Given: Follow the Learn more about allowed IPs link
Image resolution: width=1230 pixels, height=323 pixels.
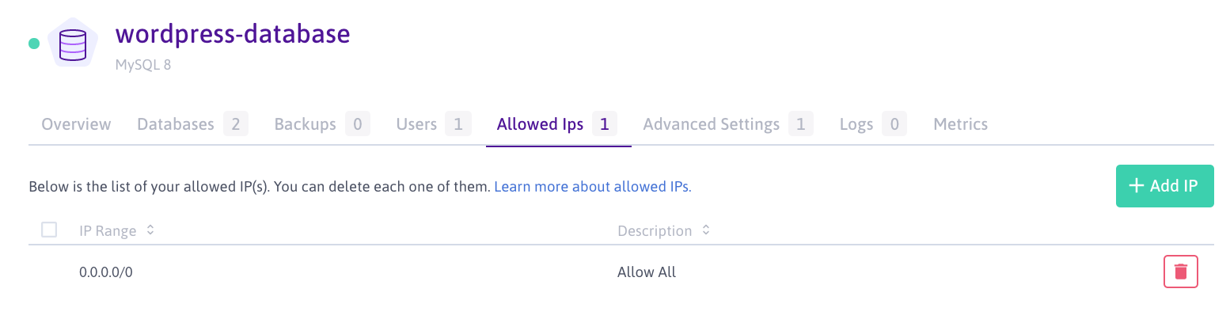Looking at the screenshot, I should click(x=592, y=187).
